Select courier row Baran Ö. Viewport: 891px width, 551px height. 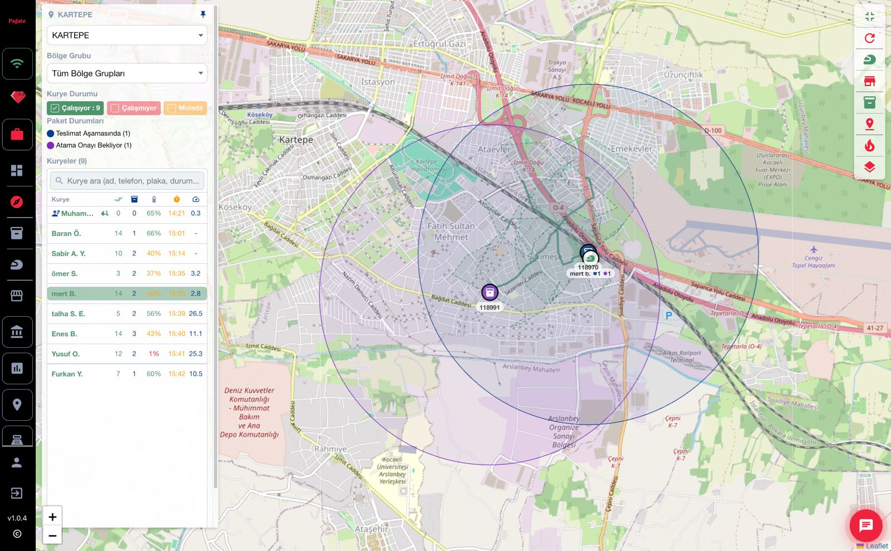pyautogui.click(x=127, y=233)
